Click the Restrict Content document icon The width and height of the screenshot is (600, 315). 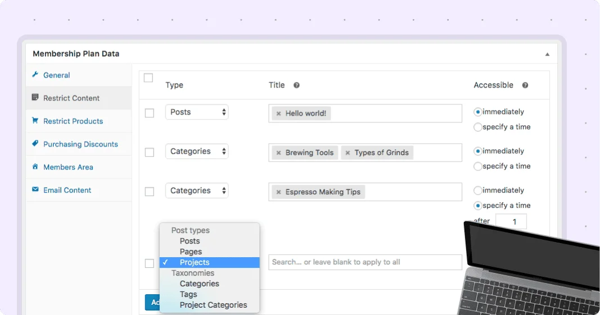pos(35,97)
